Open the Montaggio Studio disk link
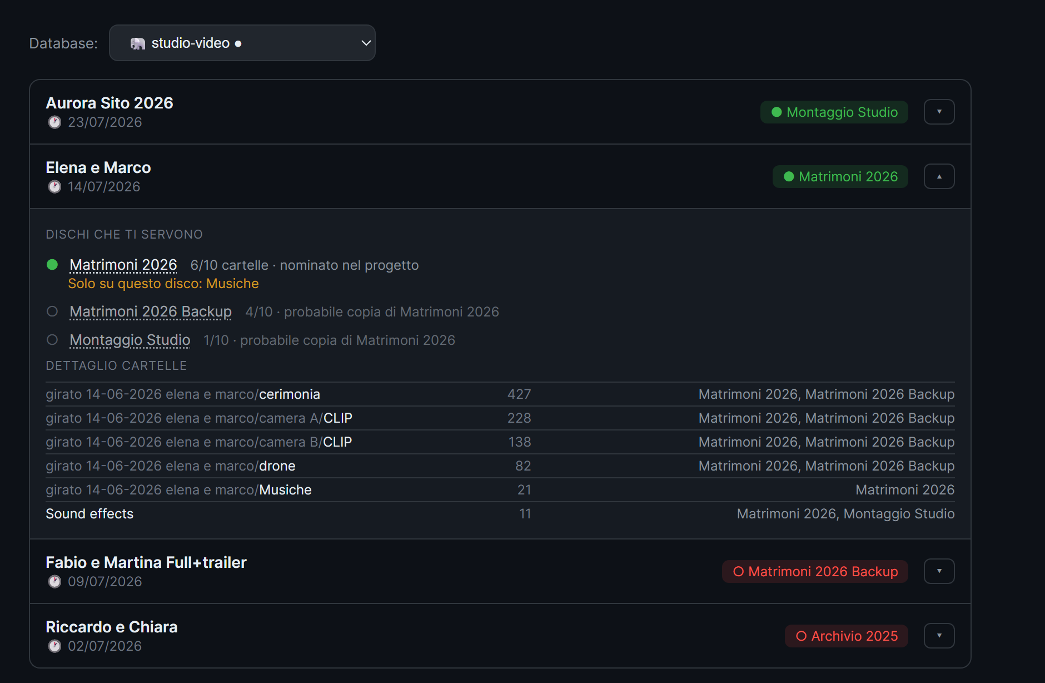The width and height of the screenshot is (1045, 683). tap(130, 340)
